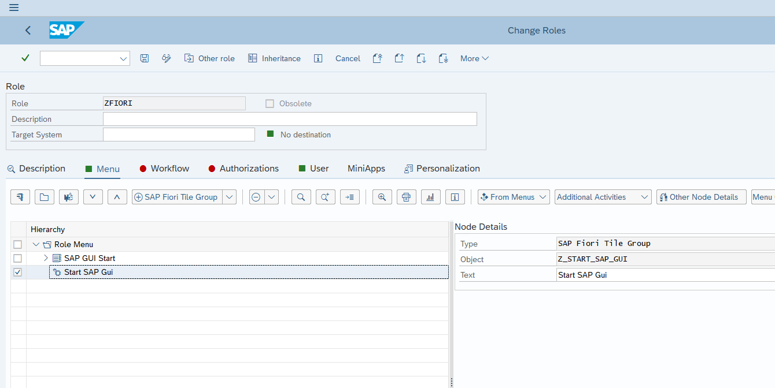The image size is (775, 388).
Task: Open the command field dropdown
Action: tap(123, 58)
